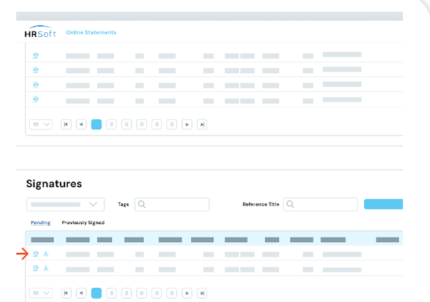Open document icon in first upper-table row

[36, 56]
